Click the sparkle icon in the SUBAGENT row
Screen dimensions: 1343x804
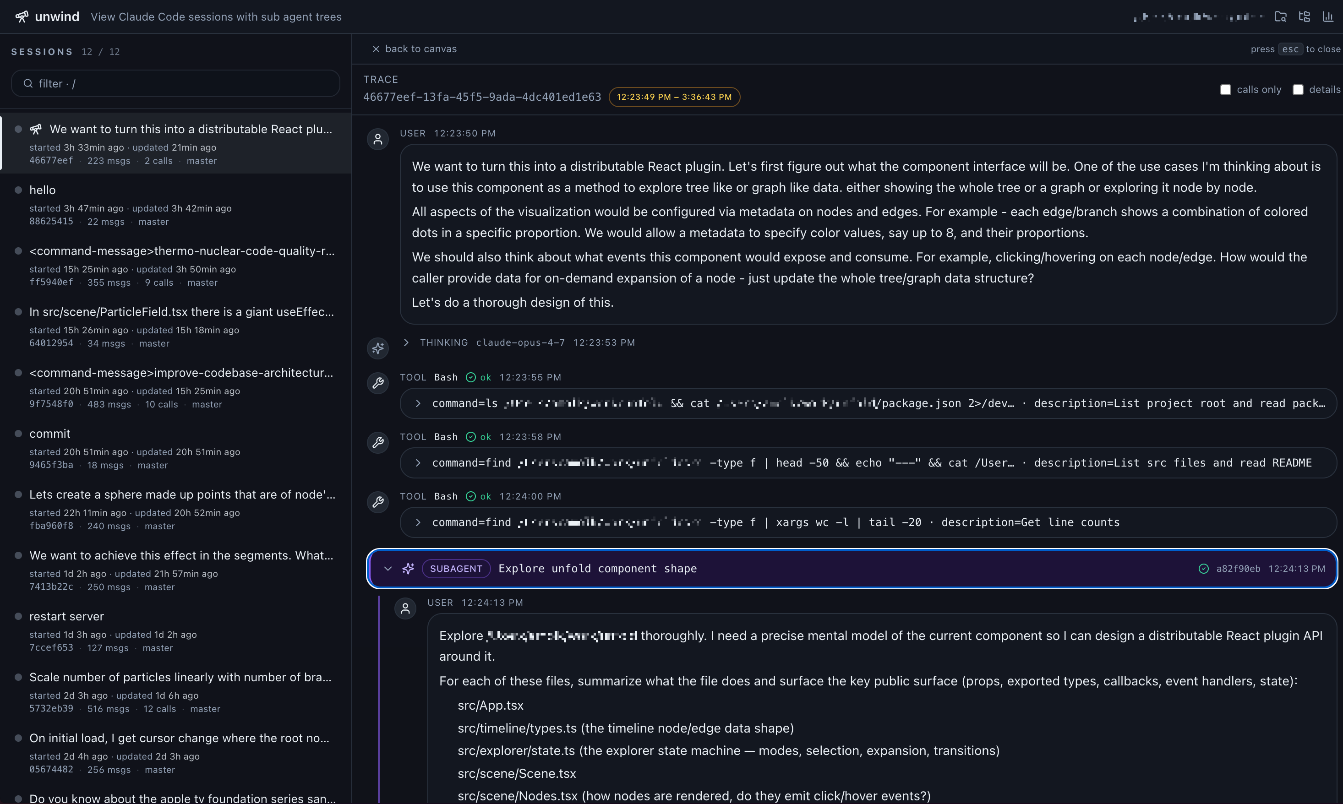tap(408, 568)
